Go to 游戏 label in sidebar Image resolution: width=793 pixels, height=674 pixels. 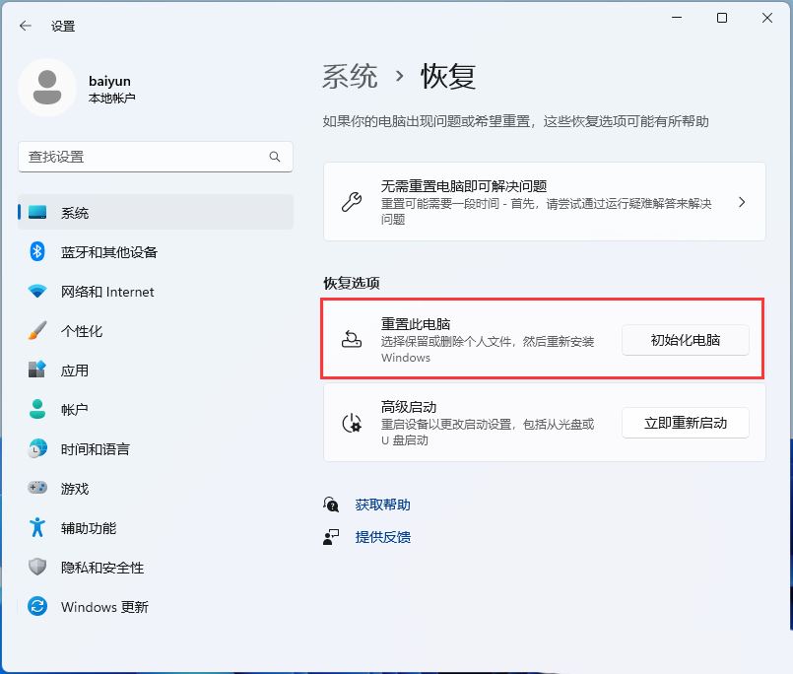coord(75,489)
